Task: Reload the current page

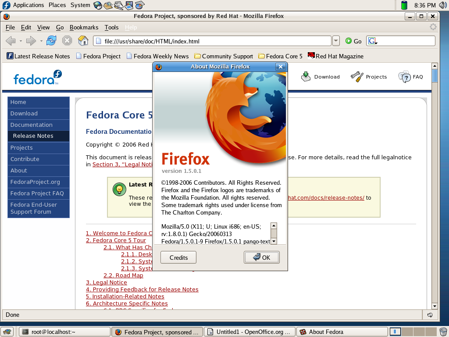Action: tap(52, 41)
